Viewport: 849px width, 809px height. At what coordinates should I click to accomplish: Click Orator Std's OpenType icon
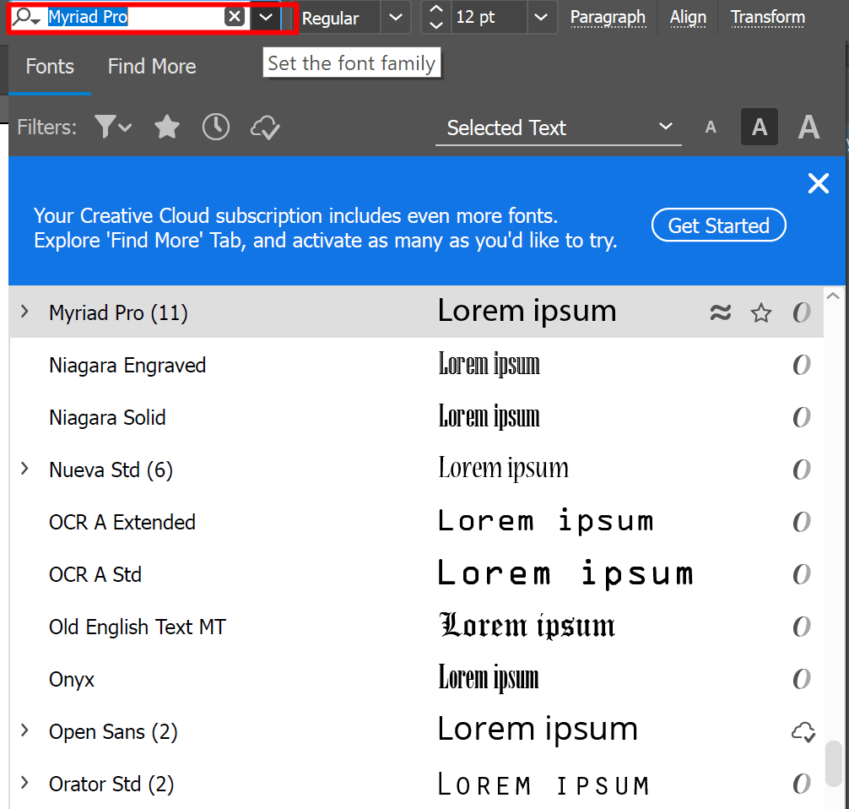(x=802, y=784)
